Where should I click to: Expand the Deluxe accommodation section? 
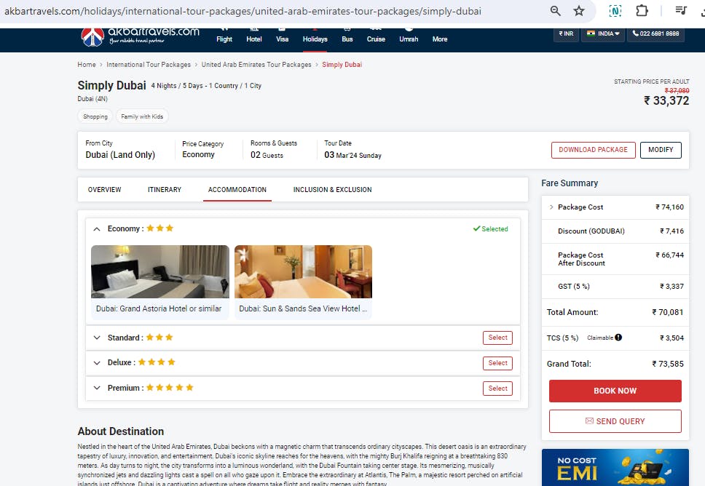click(97, 363)
